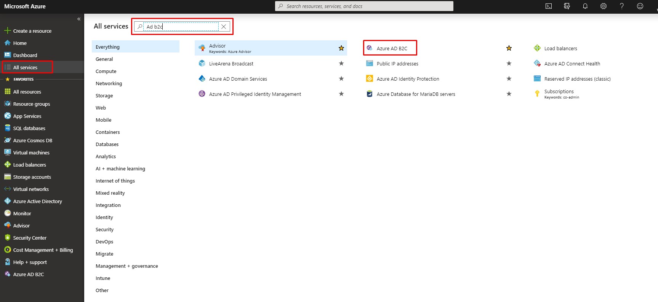Open All services in the sidebar
The image size is (658, 302).
pos(25,67)
